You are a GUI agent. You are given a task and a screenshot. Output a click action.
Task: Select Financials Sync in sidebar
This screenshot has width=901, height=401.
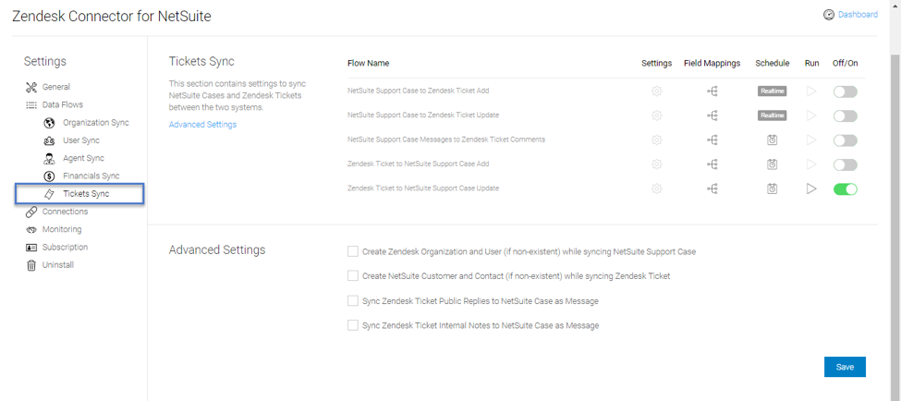[x=91, y=176]
